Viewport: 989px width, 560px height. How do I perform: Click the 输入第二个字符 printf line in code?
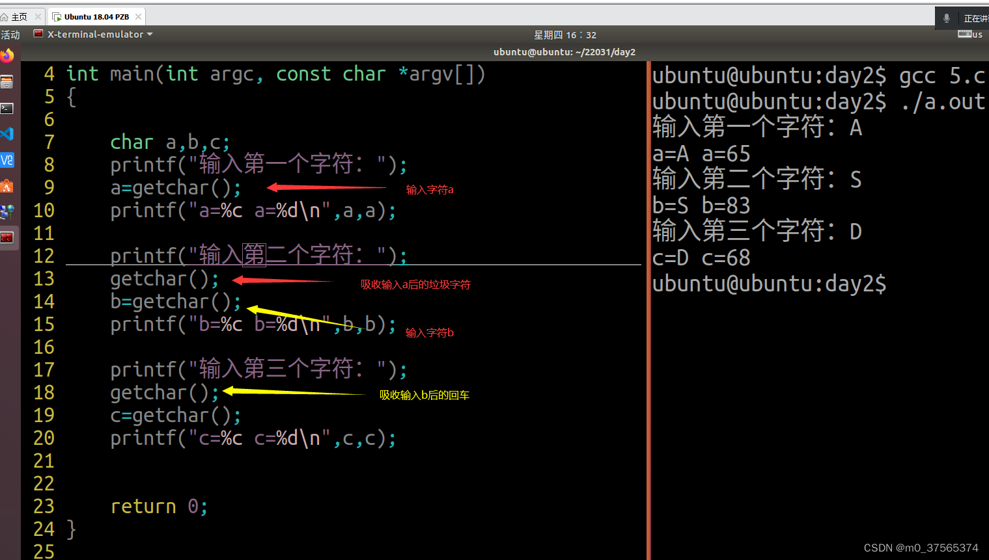(259, 256)
